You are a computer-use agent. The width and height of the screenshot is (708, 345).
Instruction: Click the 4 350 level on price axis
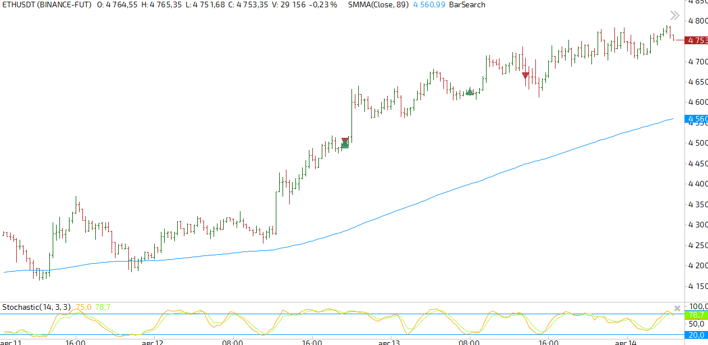point(697,204)
